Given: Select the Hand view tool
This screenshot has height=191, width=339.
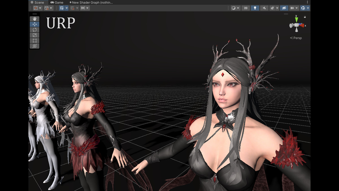Looking at the screenshot, I should 35,19.
